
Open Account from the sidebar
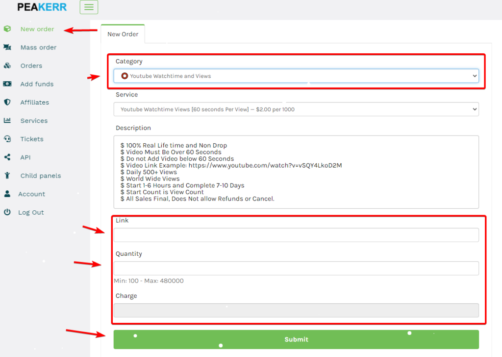point(31,194)
